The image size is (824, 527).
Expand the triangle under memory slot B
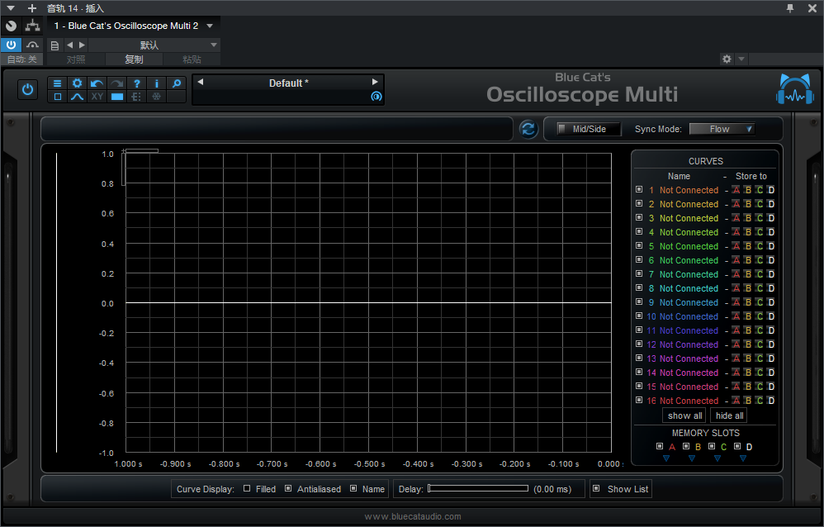692,458
